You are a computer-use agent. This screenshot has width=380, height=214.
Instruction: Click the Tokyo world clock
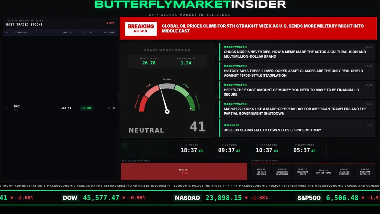coord(191,148)
